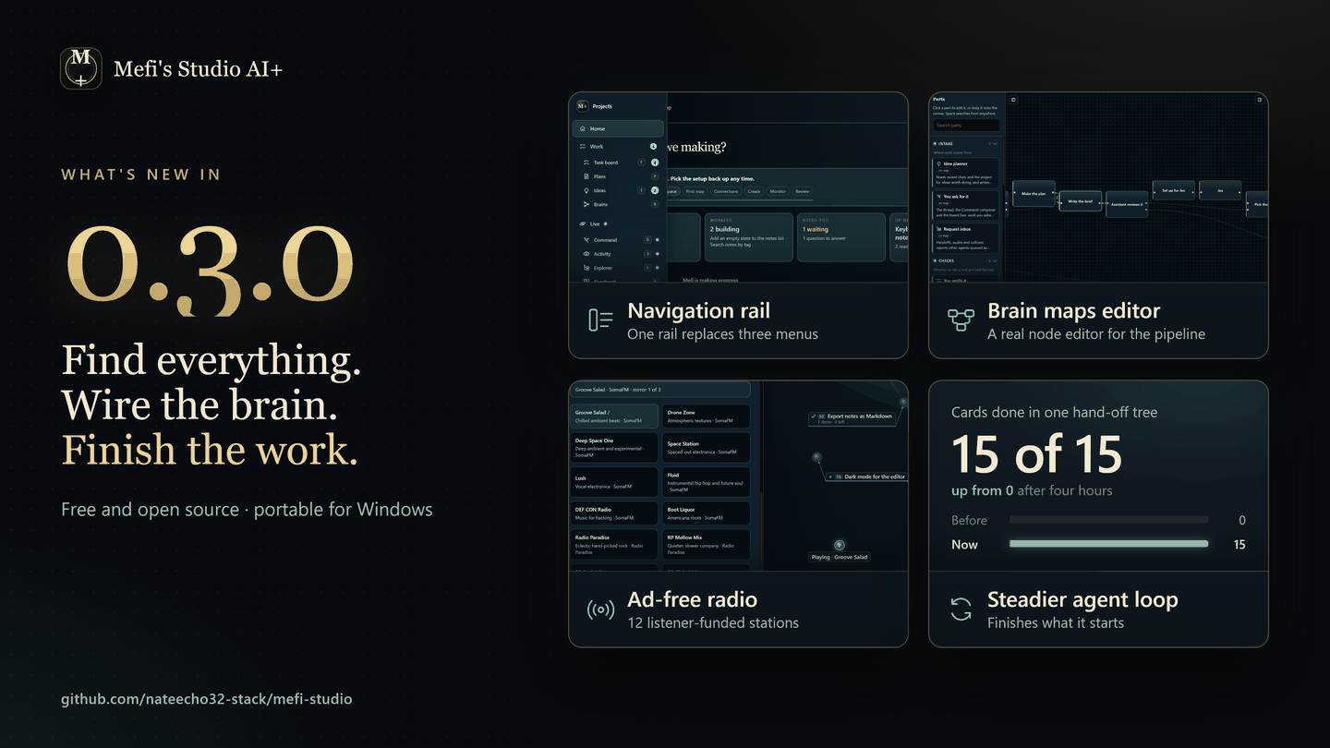Screen dimensions: 1330x748
Task: Open Command under Live
Action: [619, 240]
